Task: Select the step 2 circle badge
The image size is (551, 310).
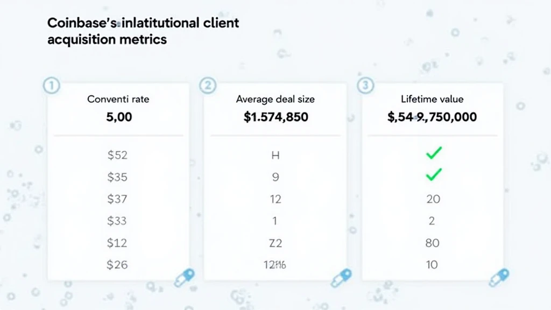Action: tap(208, 86)
